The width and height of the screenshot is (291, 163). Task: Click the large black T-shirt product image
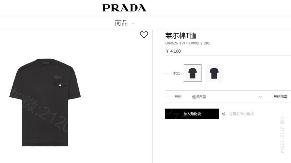coord(45,102)
